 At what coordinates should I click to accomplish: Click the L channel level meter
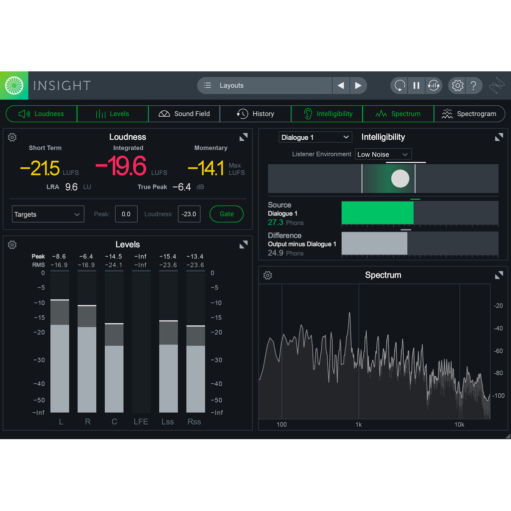60,341
